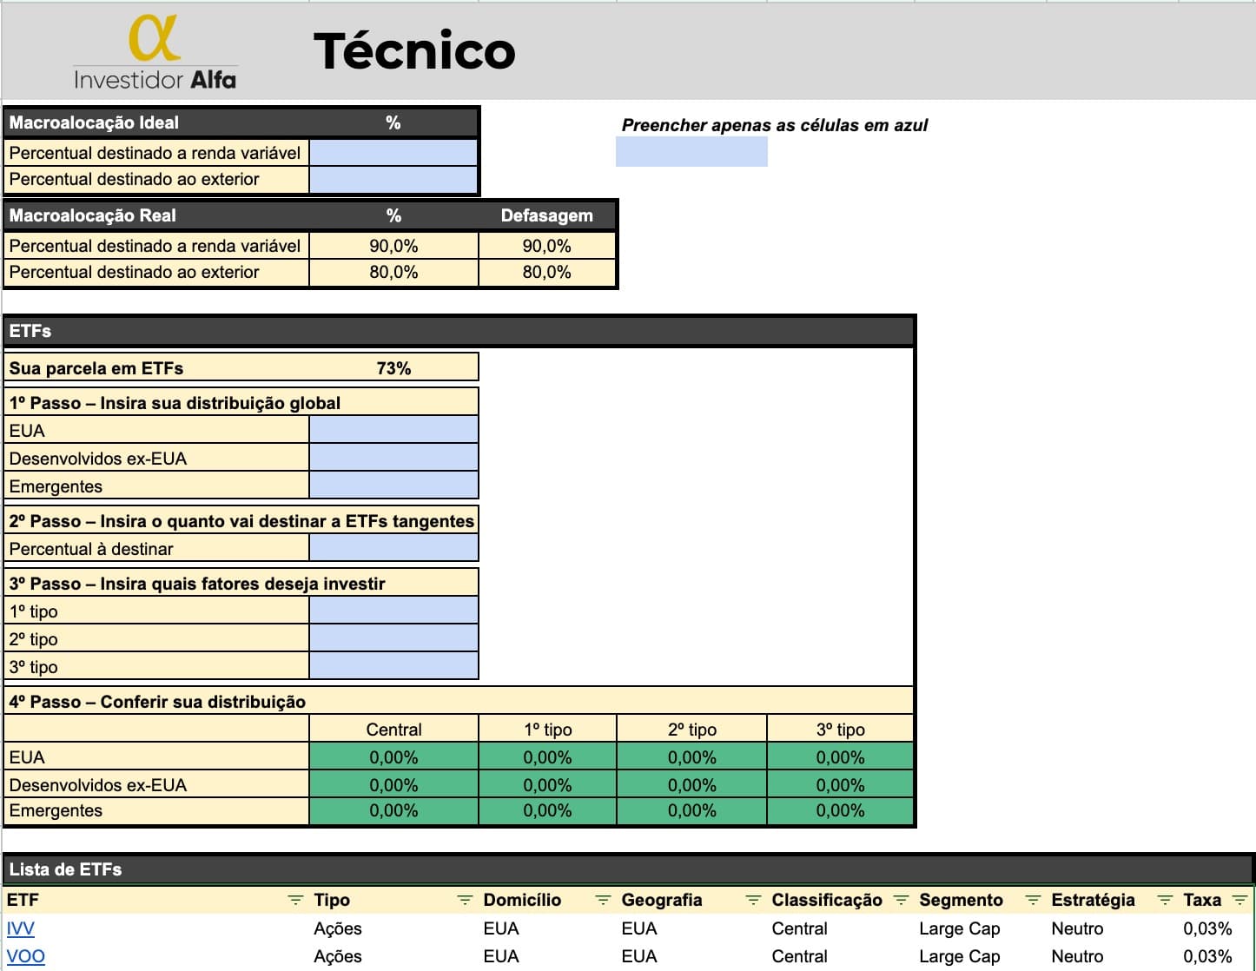Select the 1º tipo factor input cell

point(393,611)
